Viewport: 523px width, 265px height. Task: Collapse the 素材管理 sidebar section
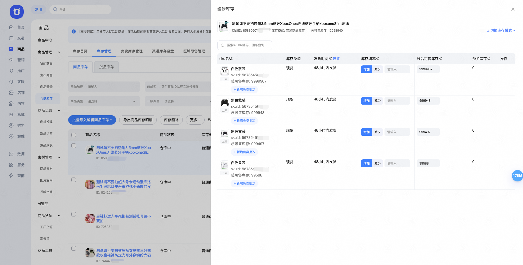pyautogui.click(x=59, y=157)
